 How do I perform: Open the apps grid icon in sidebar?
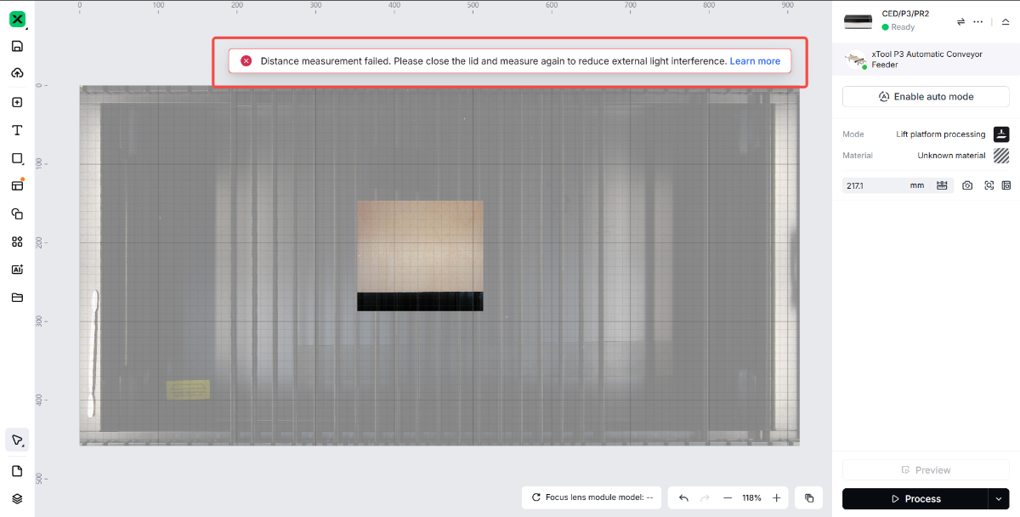[x=17, y=241]
